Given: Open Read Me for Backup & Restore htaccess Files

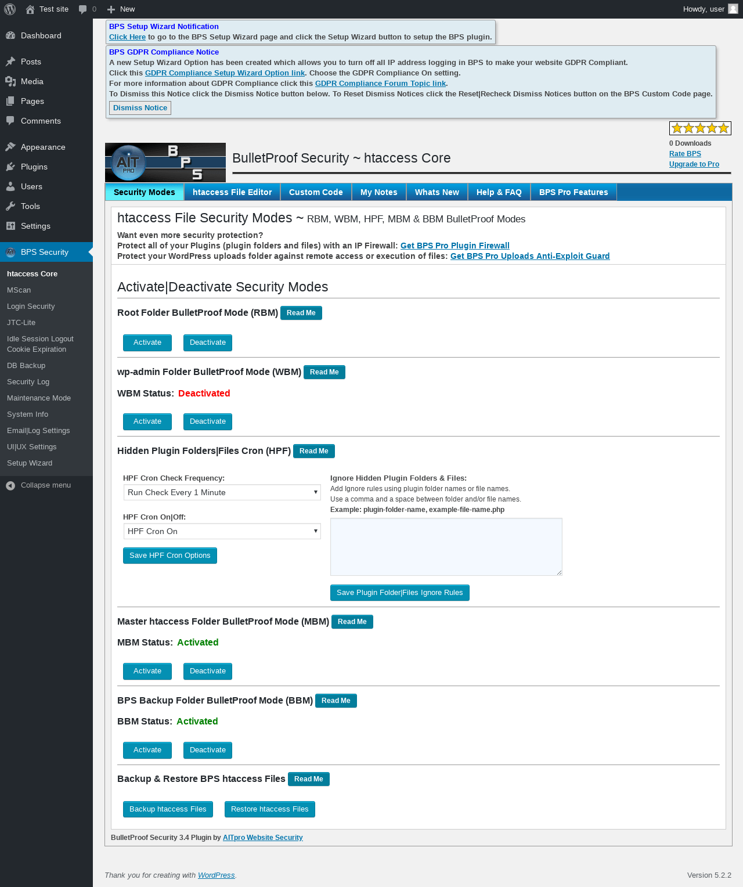Looking at the screenshot, I should click(x=309, y=779).
